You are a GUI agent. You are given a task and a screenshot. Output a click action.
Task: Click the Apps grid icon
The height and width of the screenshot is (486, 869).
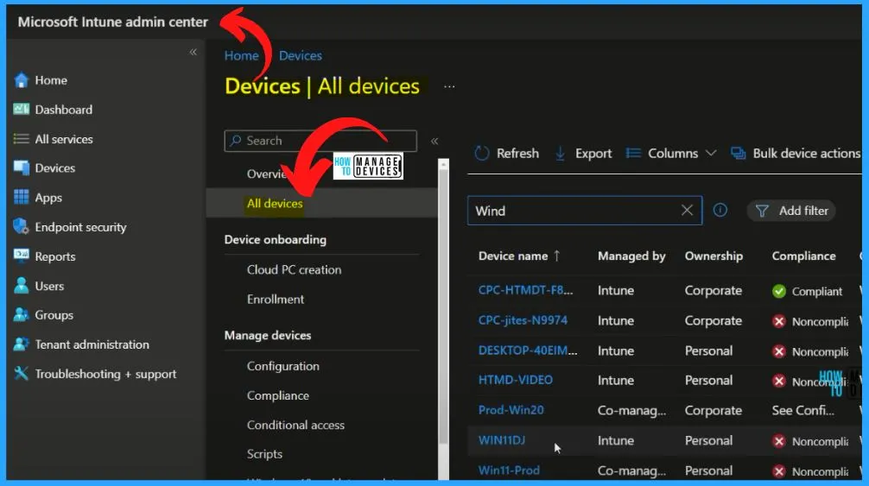click(x=21, y=197)
